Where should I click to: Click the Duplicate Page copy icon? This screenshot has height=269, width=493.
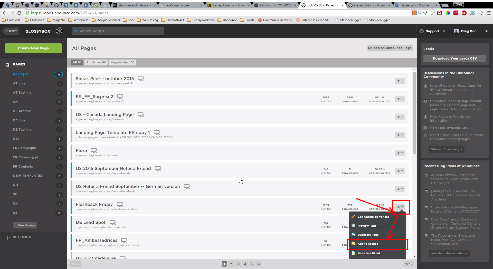[353, 235]
